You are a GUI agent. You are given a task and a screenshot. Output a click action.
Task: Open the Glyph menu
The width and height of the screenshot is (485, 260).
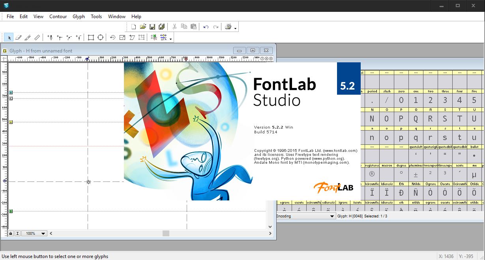[79, 17]
